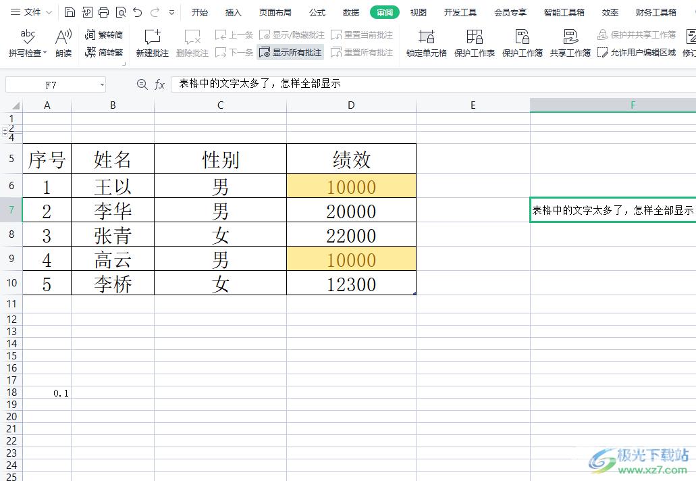Image resolution: width=696 pixels, height=481 pixels.
Task: Switch to the 公式 tab
Action: [x=317, y=12]
